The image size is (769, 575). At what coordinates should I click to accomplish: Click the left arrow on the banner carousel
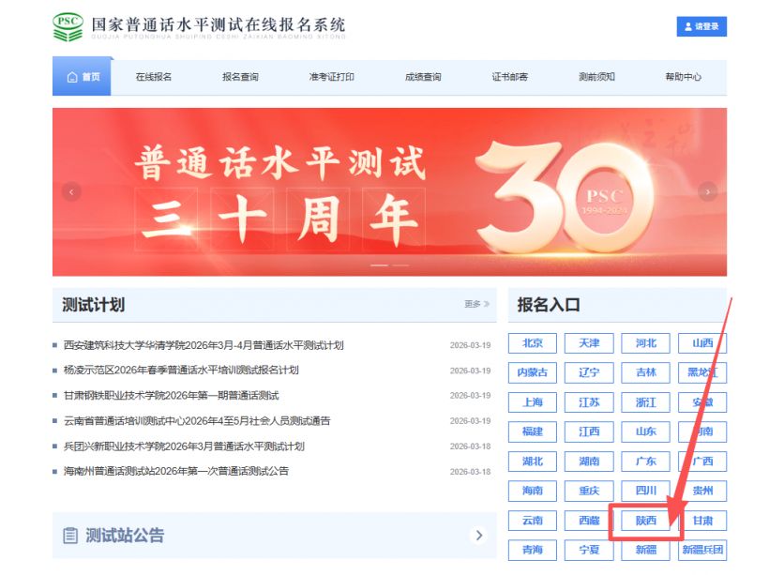71,191
